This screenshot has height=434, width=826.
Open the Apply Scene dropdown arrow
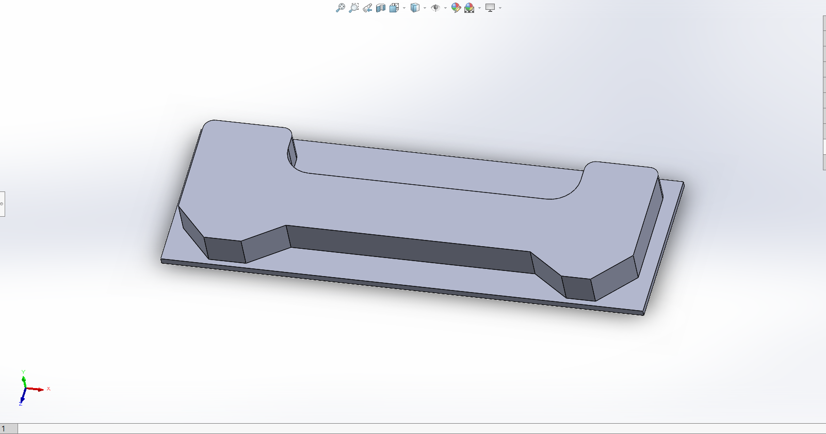click(x=479, y=8)
